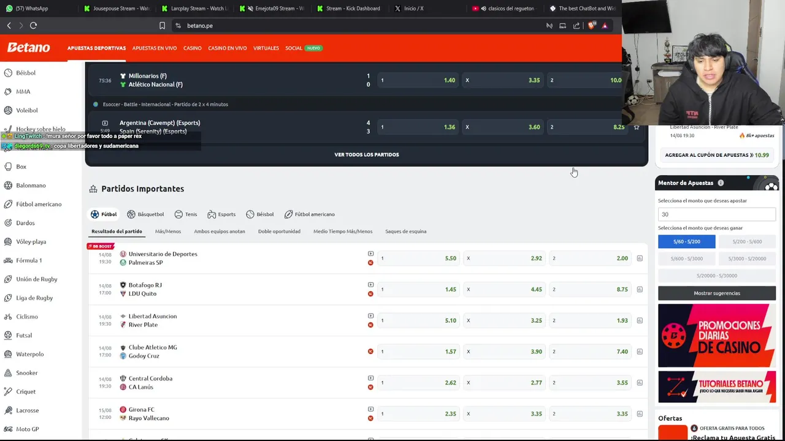Click the Betano logo
785x441 pixels.
(28, 48)
